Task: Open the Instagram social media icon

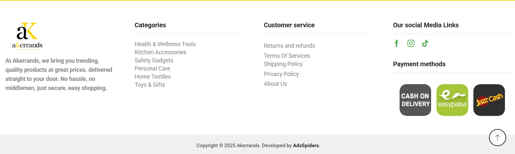Action: pyautogui.click(x=411, y=43)
